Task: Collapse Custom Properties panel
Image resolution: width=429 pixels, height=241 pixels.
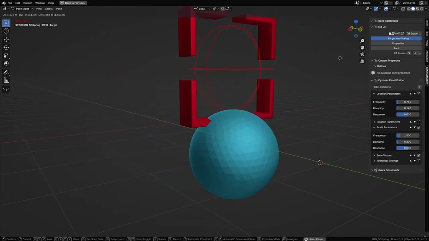Action: point(372,61)
